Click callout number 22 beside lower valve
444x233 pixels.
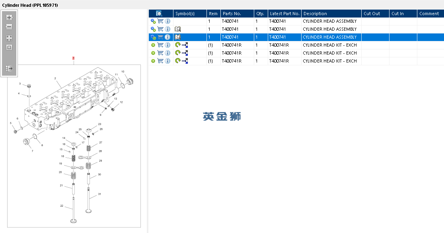(62, 206)
